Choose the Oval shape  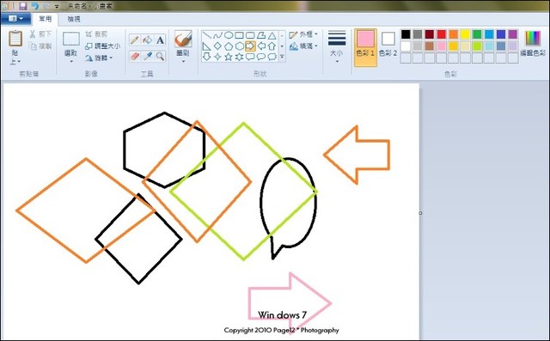coord(229,35)
